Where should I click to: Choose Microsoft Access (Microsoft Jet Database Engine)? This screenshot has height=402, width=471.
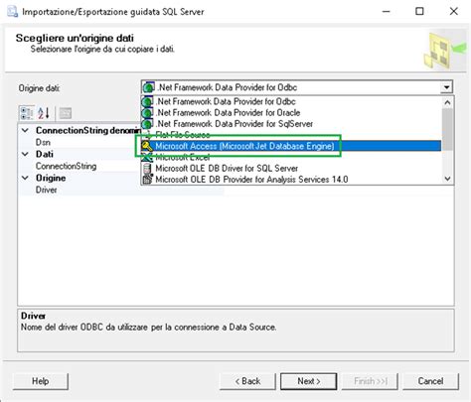pyautogui.click(x=291, y=146)
